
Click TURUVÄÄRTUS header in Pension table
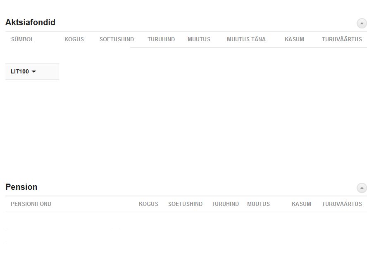(x=342, y=204)
